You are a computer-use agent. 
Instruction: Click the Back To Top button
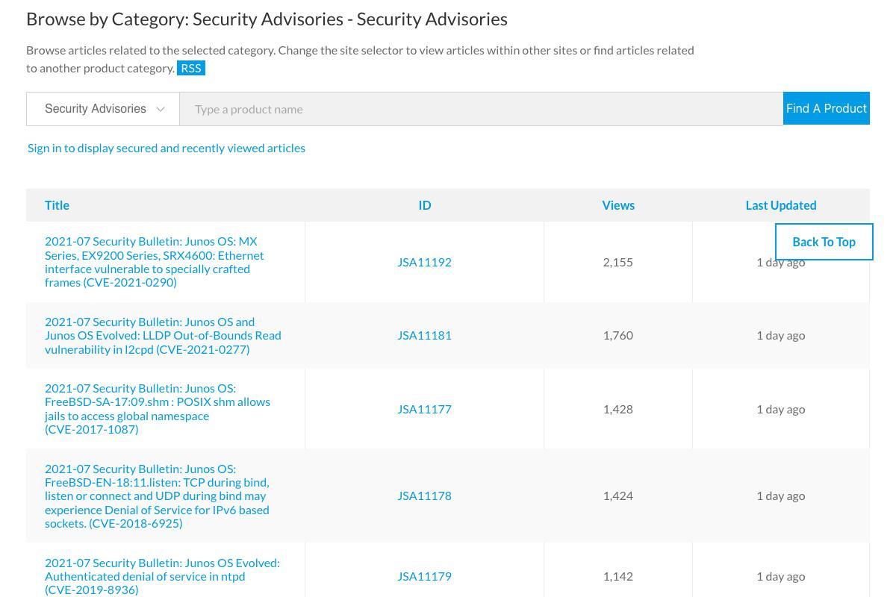[x=824, y=242]
